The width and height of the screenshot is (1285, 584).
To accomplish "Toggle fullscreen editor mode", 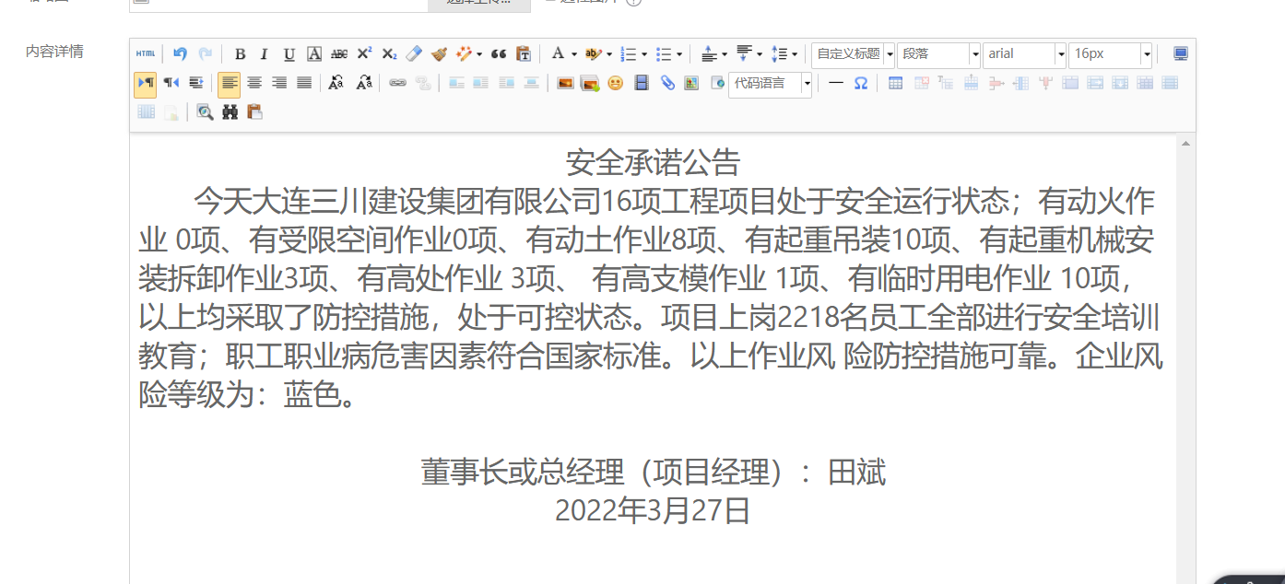I will coord(1181,54).
